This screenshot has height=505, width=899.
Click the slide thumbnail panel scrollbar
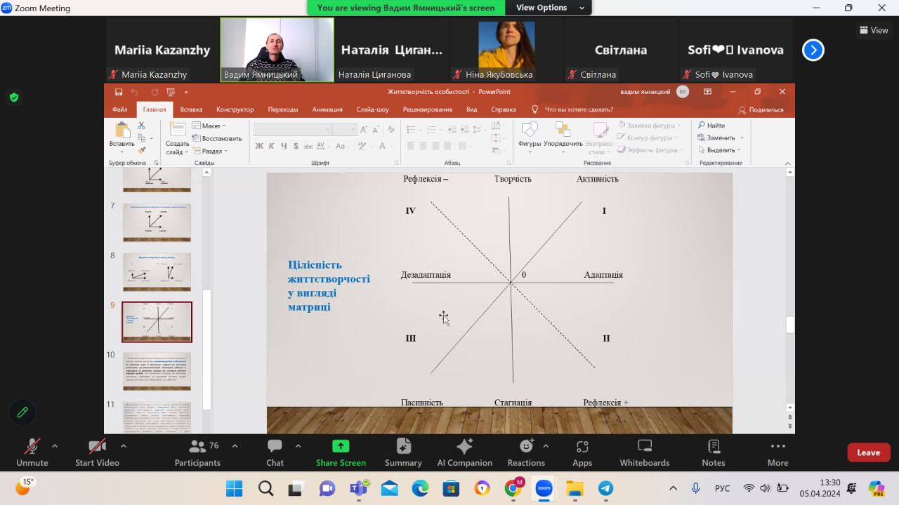(206, 349)
